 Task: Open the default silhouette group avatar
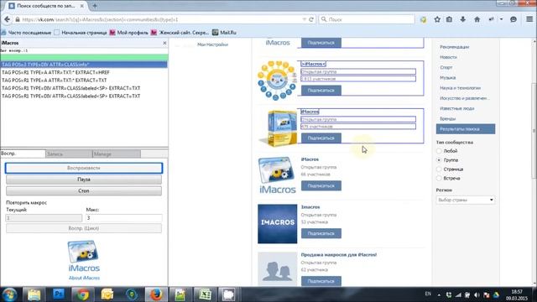[x=278, y=269]
